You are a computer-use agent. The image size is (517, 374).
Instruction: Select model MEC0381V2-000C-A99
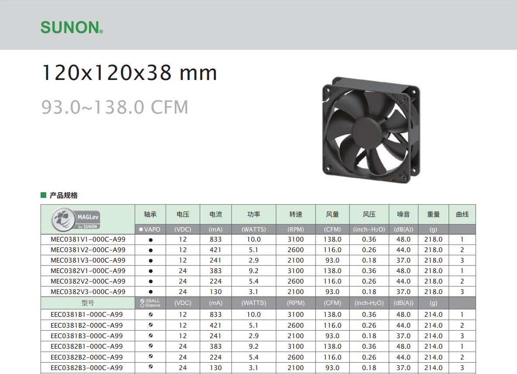pos(88,250)
